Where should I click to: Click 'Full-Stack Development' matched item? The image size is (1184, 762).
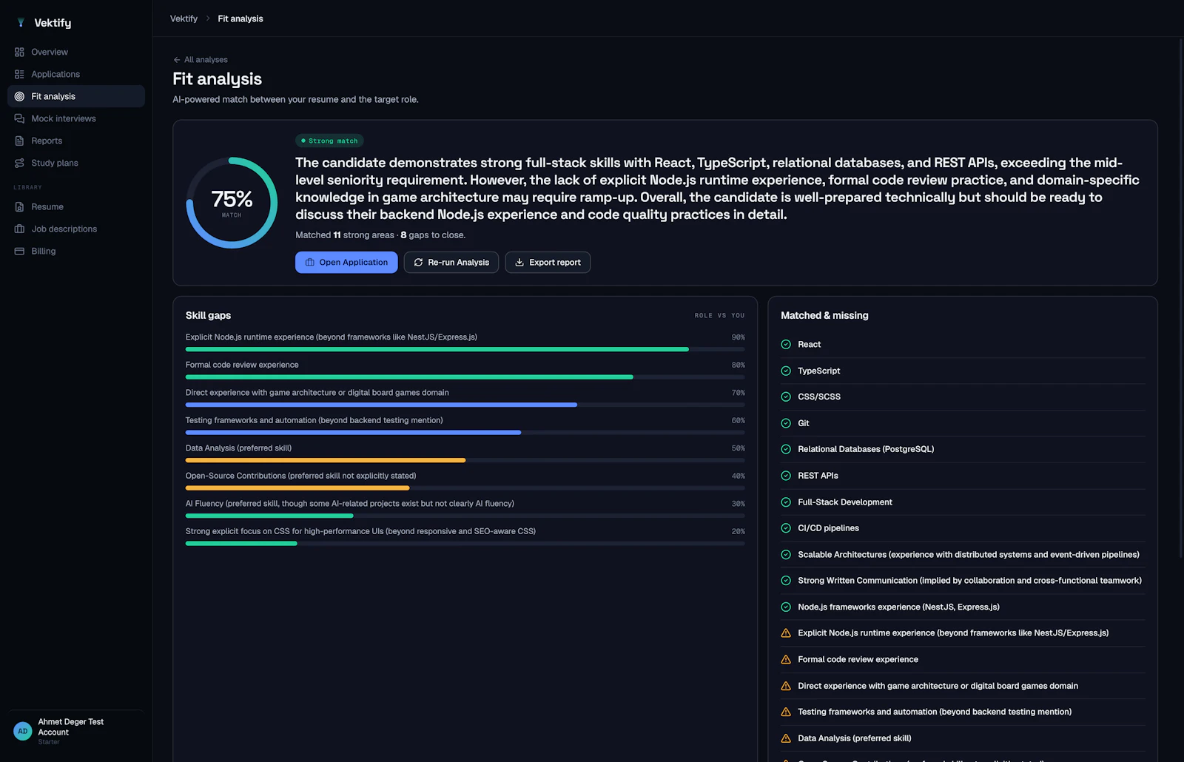(x=963, y=502)
